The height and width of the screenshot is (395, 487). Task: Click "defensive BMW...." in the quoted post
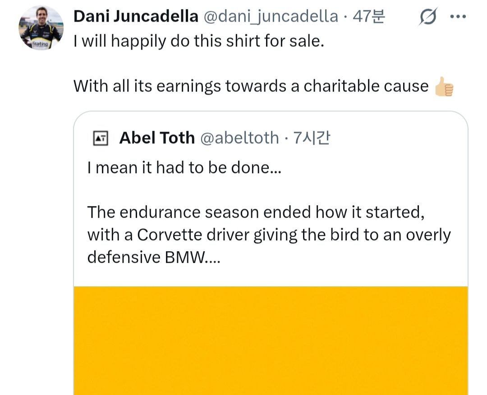153,257
